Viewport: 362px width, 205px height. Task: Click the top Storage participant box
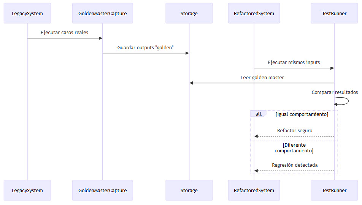[189, 13]
